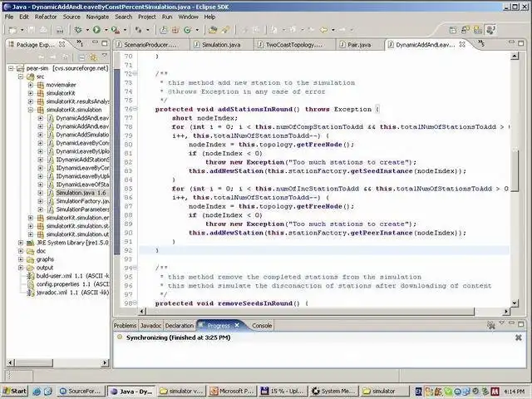Open the Window menu

pos(188,17)
